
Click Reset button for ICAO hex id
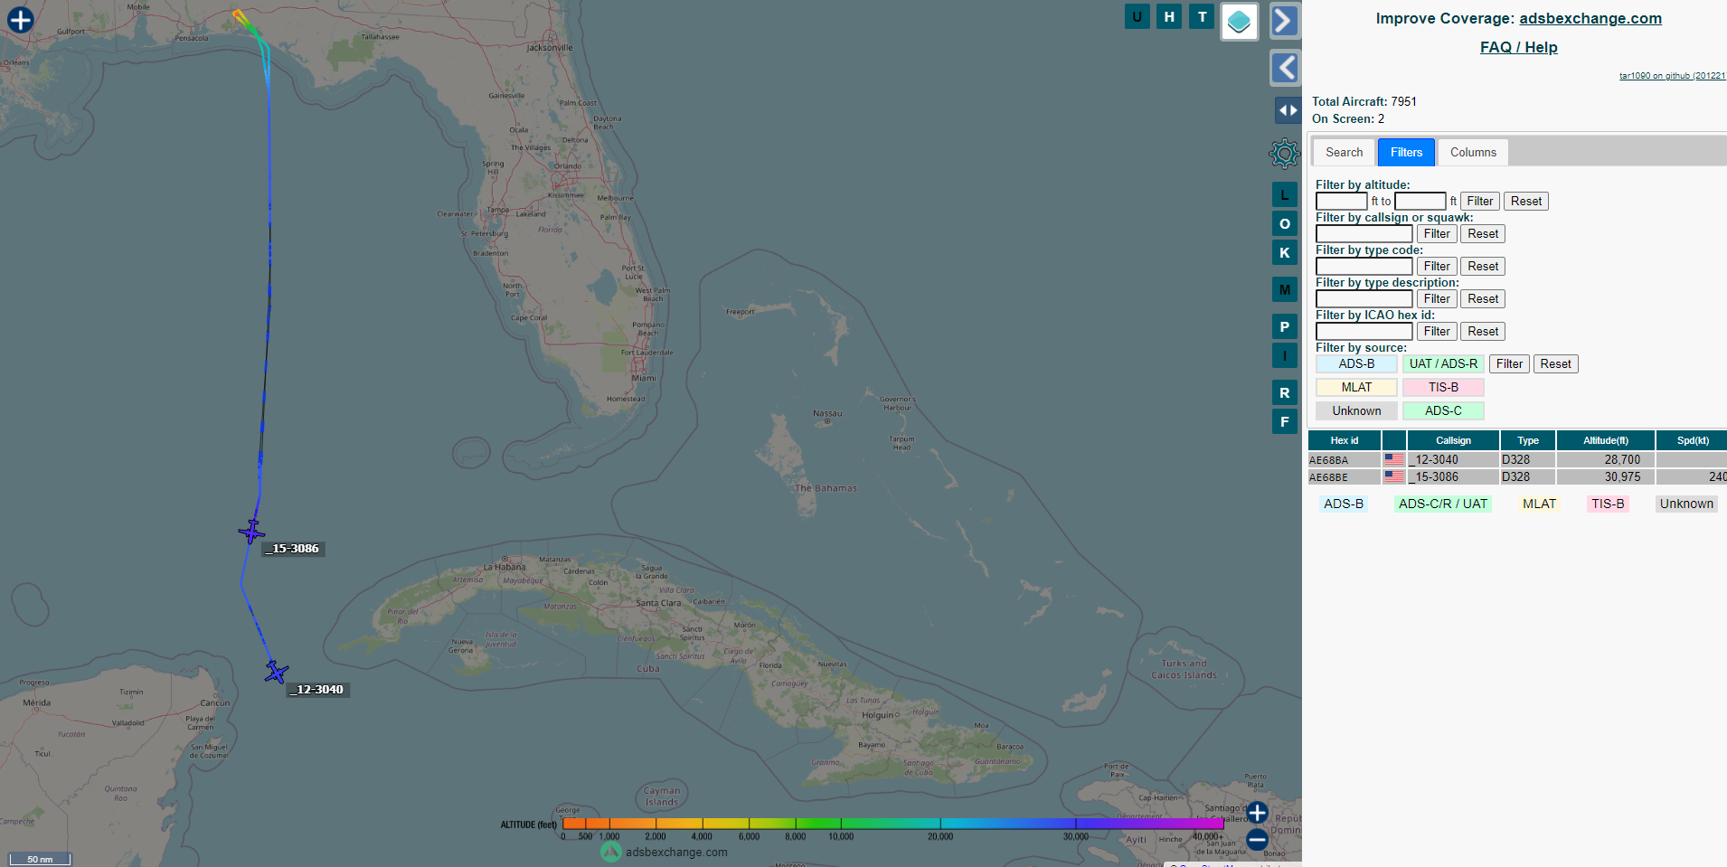coord(1483,331)
